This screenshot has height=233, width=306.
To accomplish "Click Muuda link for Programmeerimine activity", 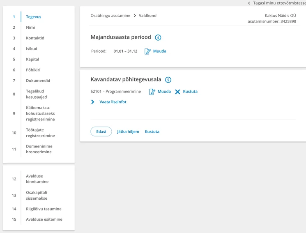I will 164,92.
